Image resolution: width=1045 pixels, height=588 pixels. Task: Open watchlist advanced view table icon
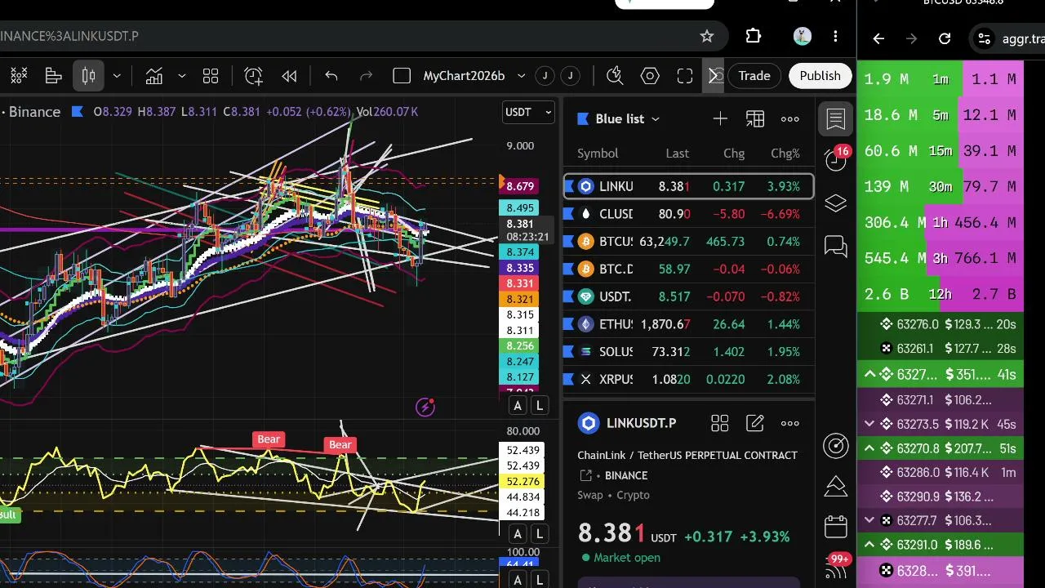tap(755, 119)
